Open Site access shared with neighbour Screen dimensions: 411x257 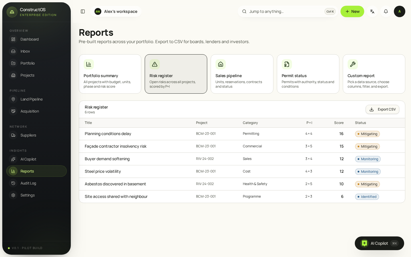click(242, 196)
